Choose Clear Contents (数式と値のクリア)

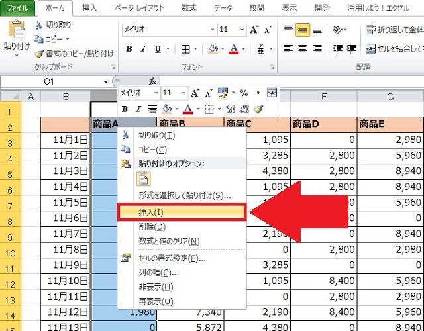pyautogui.click(x=182, y=241)
